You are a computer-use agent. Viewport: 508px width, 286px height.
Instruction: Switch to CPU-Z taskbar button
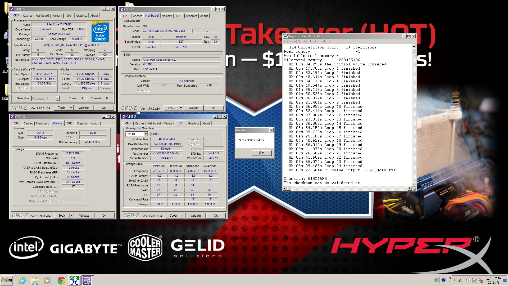coord(87,280)
